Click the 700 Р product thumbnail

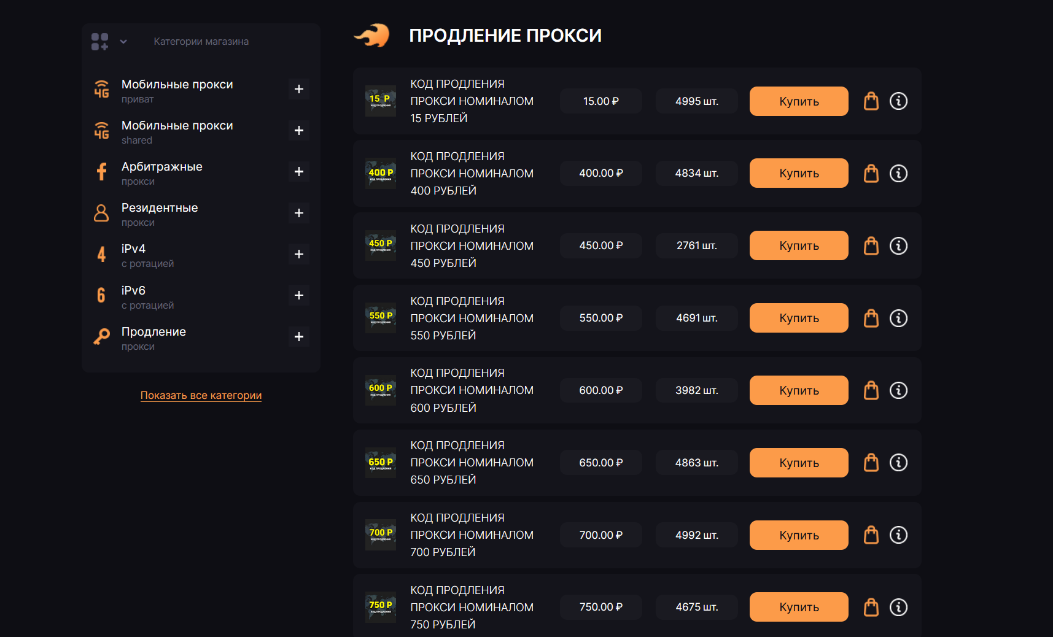click(381, 535)
